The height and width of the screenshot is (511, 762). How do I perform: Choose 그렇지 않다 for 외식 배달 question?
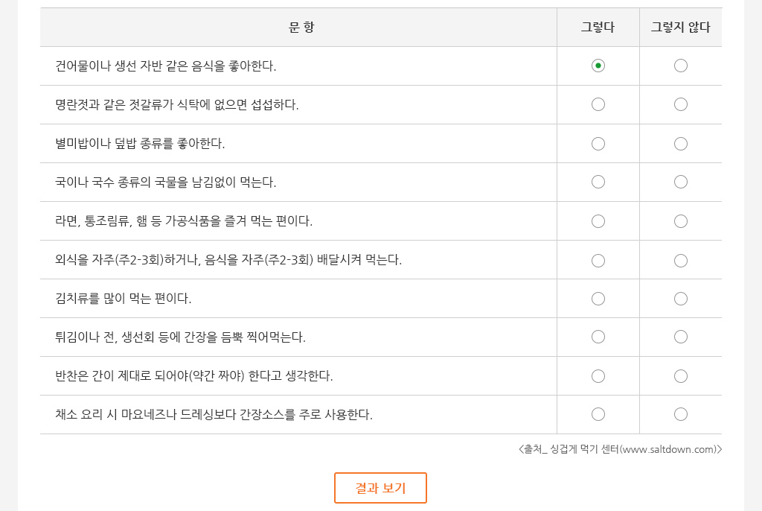pyautogui.click(x=680, y=261)
